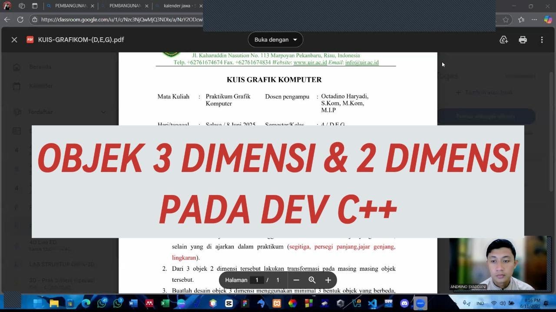
Task: Open the Edge tab actions menu icon
Action: 35,6
